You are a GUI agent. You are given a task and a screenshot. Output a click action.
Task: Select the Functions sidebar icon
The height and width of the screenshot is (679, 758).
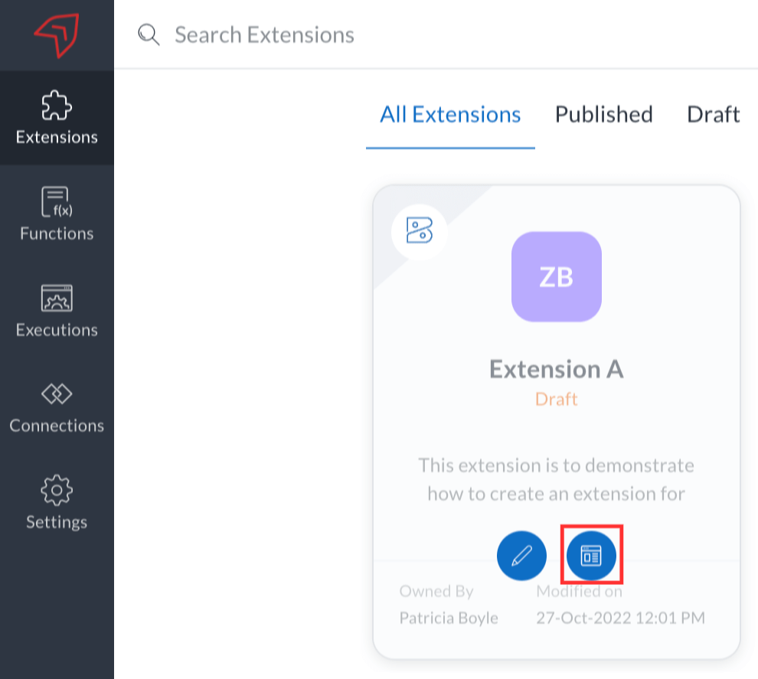tap(57, 212)
